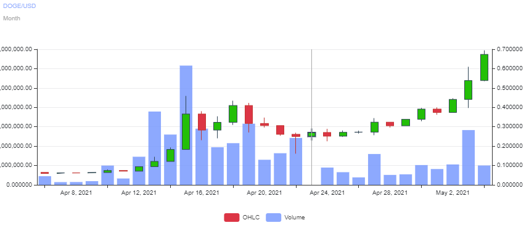Click the Apr 12, 2021 axis label
The image size is (529, 228).
tap(139, 193)
